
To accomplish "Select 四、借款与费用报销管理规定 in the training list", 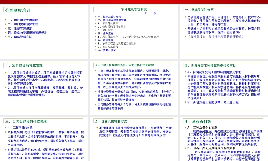I will [x=27, y=33].
